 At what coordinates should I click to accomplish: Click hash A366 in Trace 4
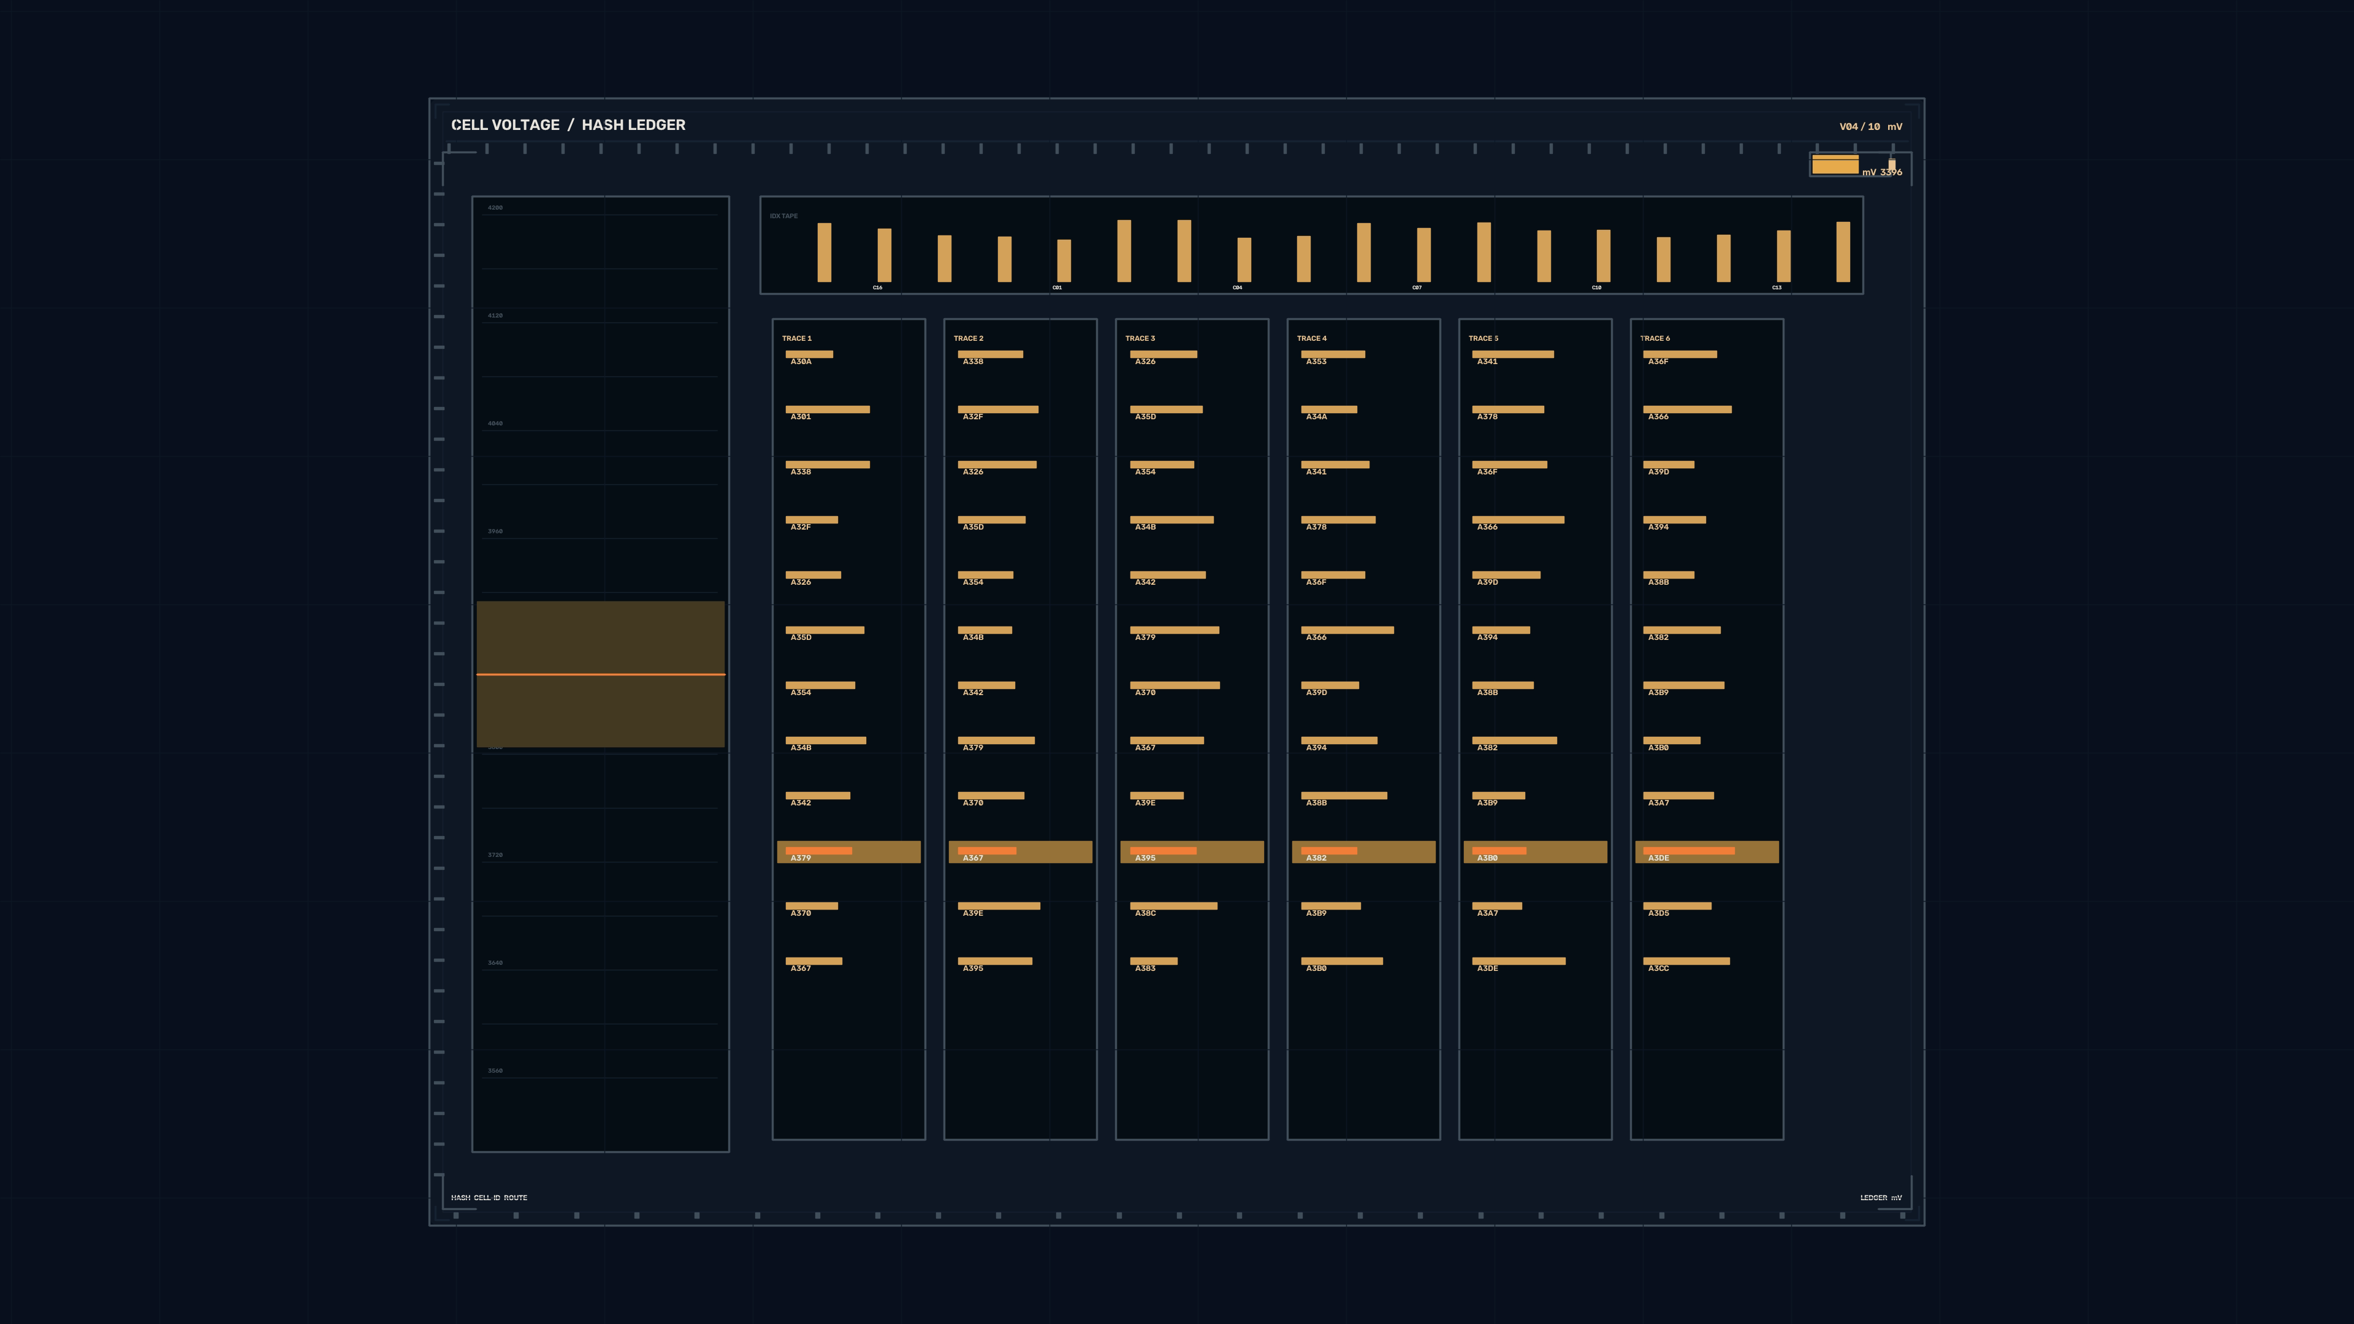coord(1316,637)
